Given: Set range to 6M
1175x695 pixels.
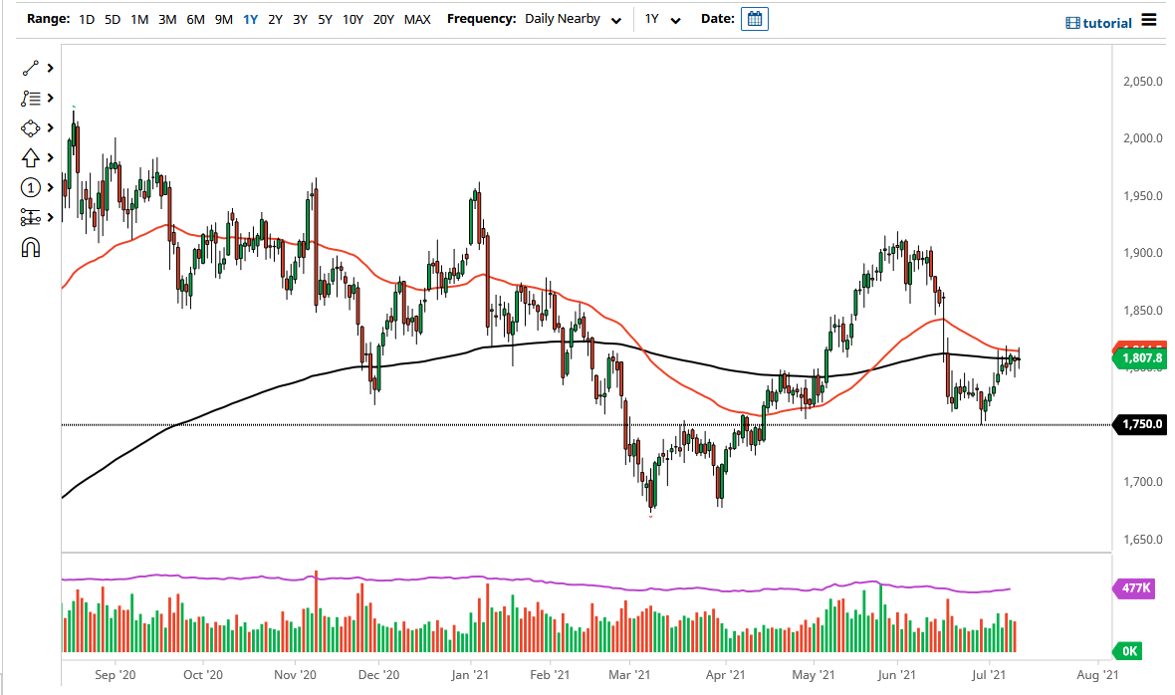Looking at the screenshot, I should (195, 20).
